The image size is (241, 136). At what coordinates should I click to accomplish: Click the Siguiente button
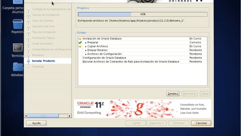(x=156, y=123)
